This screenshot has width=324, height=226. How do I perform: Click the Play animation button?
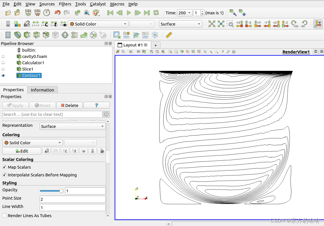coord(129,13)
